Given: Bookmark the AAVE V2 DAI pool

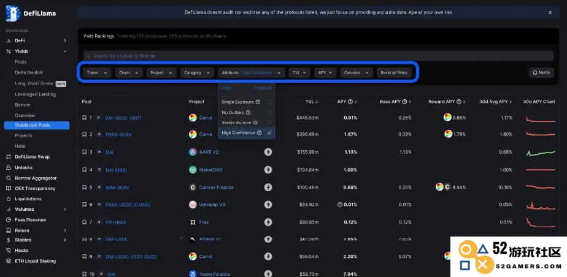Looking at the screenshot, I should pyautogui.click(x=84, y=152).
